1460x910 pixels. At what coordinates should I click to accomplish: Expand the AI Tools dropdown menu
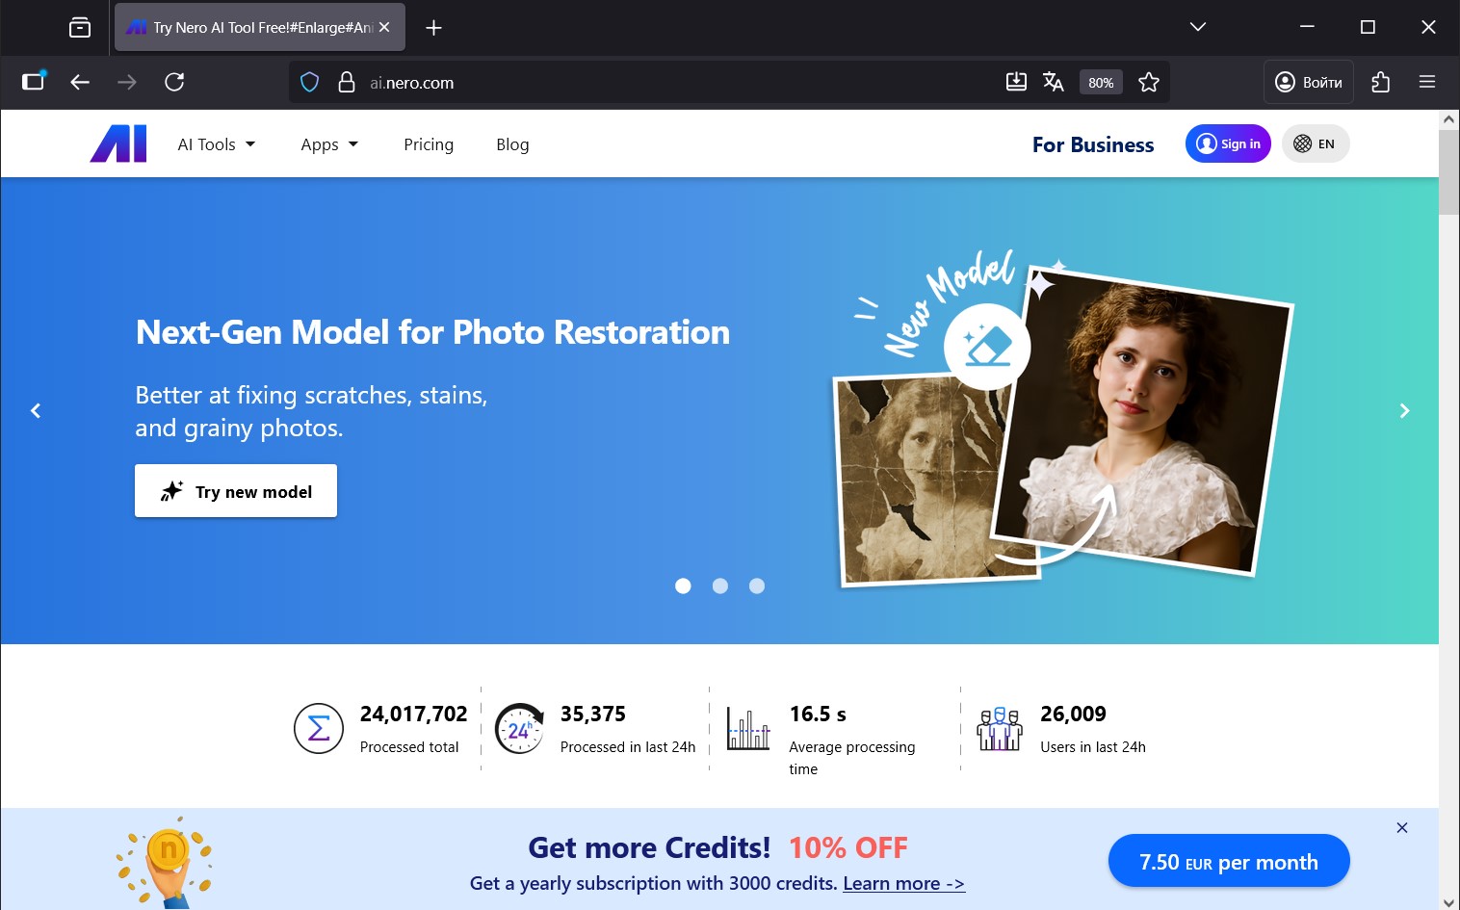point(217,144)
